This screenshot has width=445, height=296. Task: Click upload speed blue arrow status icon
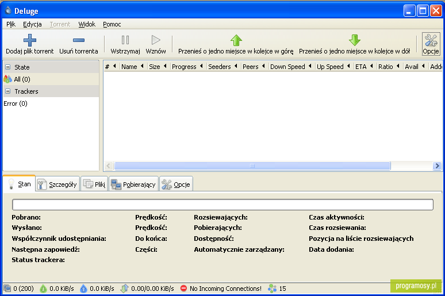coord(83,289)
